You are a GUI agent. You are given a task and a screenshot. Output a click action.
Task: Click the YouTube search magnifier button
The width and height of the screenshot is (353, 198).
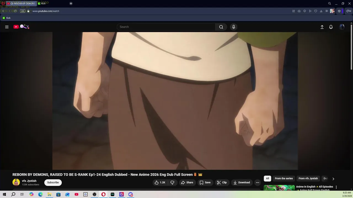[x=221, y=27]
